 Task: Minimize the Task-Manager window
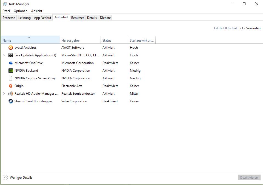pos(232,4)
